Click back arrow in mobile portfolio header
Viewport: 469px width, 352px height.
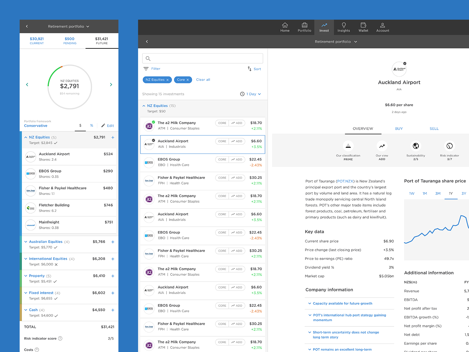coord(27,26)
